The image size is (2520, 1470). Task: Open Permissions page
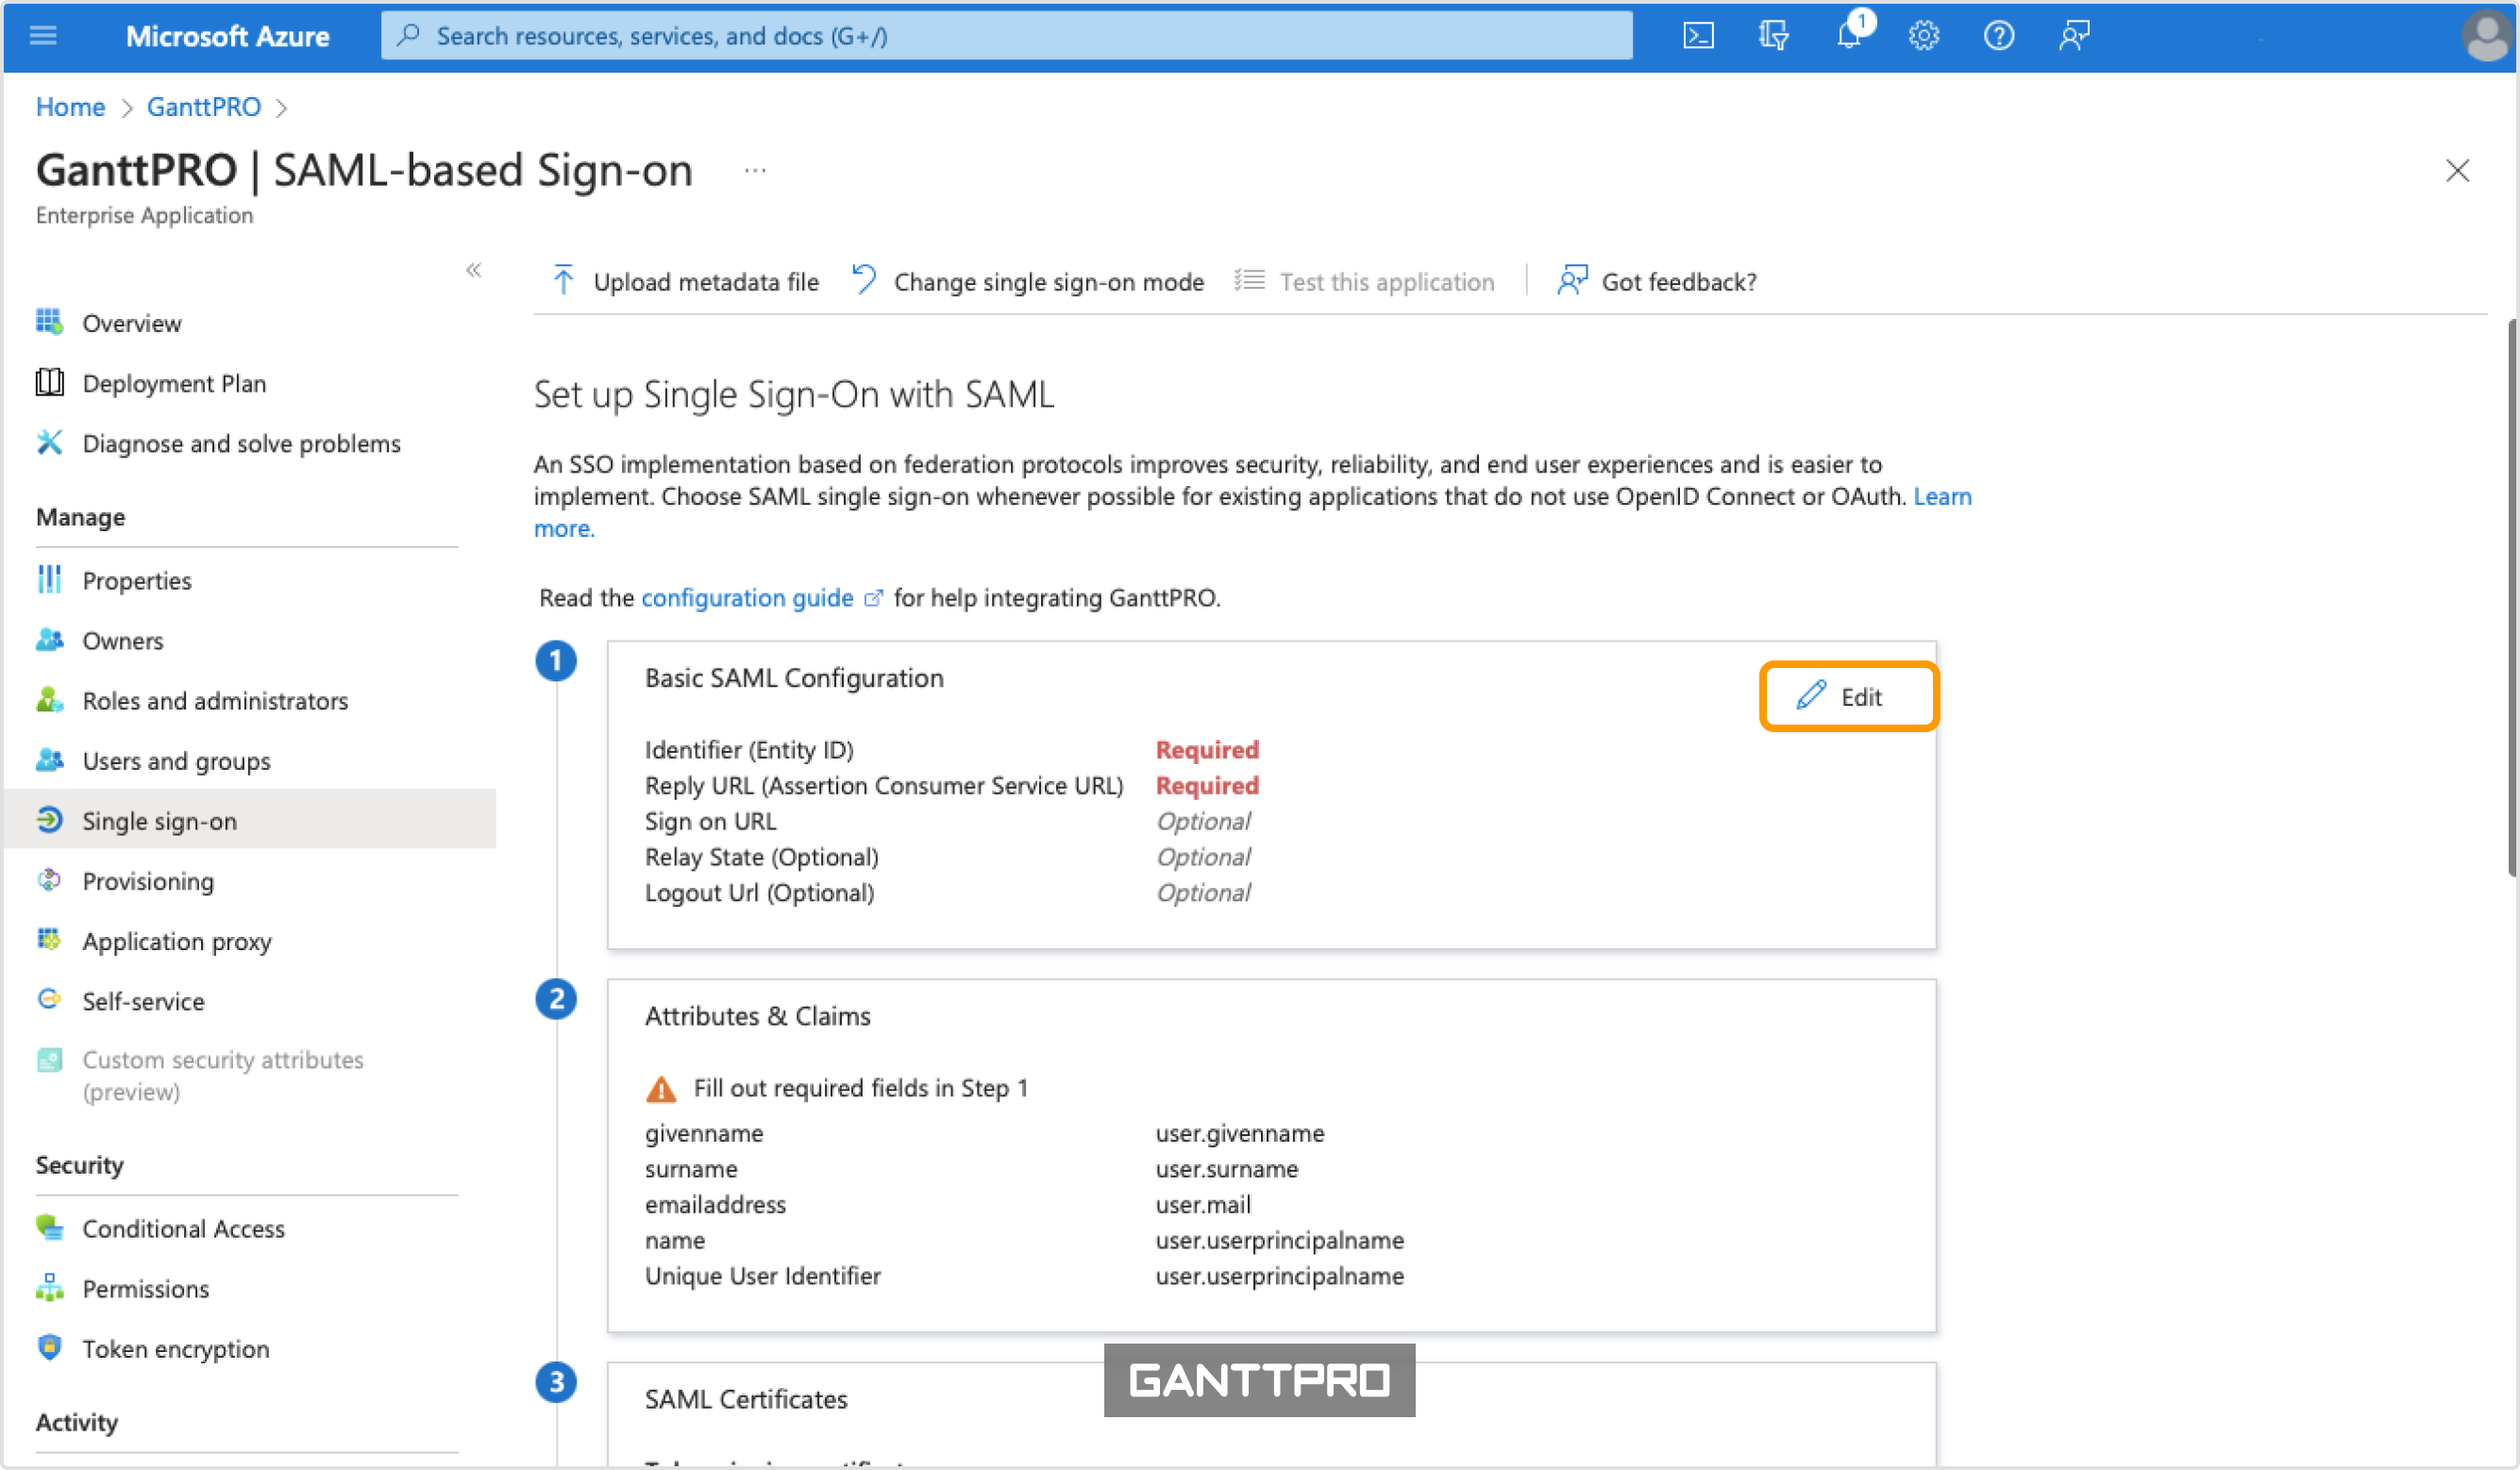pos(145,1289)
